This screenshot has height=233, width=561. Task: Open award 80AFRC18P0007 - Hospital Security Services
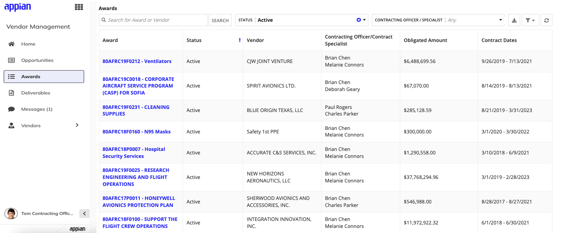coord(134,153)
